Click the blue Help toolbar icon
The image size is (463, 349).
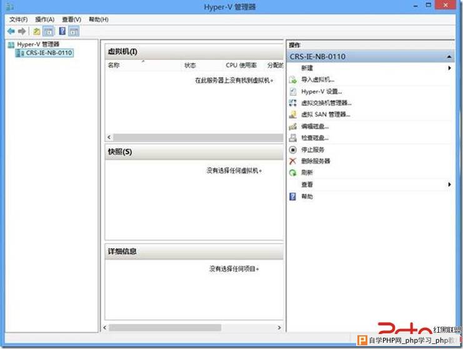[62, 31]
